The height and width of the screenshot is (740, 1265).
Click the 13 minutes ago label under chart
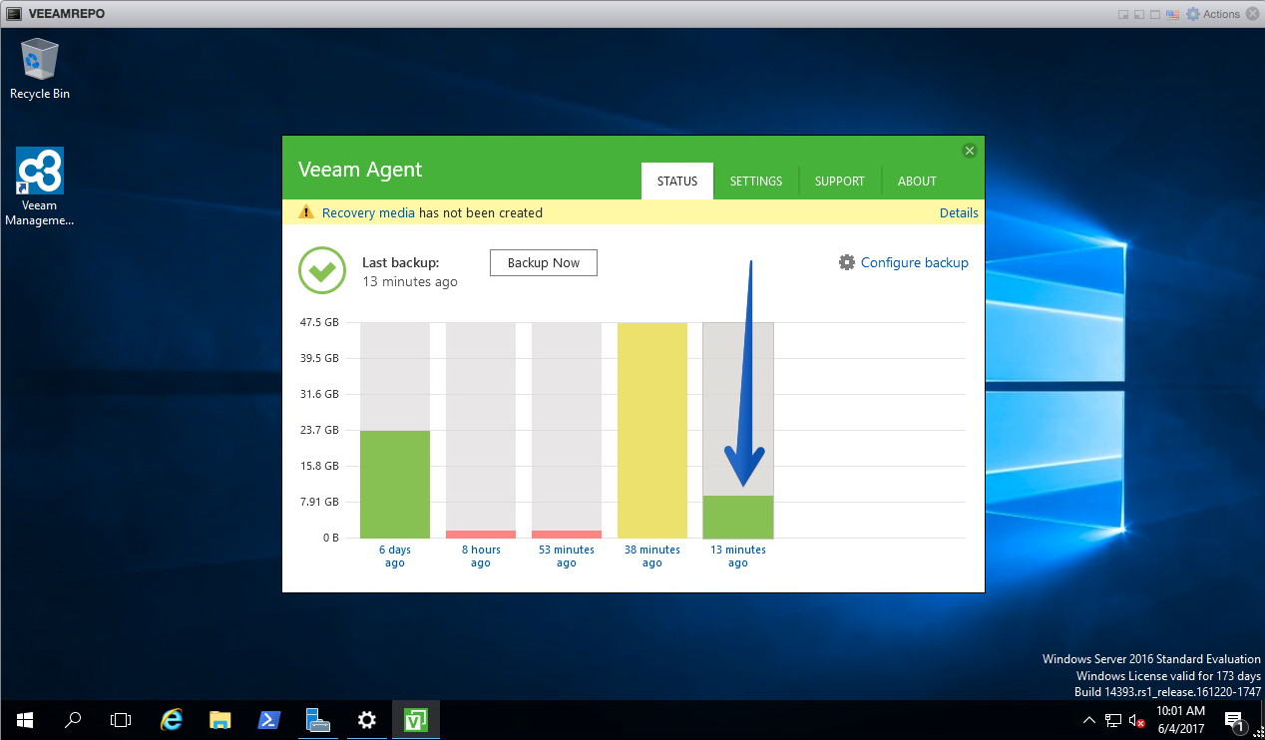point(738,556)
